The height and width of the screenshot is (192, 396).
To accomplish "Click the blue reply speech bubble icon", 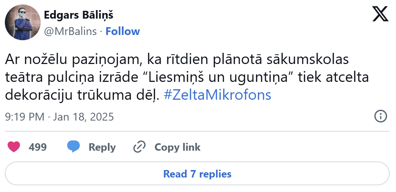I will (x=73, y=147).
